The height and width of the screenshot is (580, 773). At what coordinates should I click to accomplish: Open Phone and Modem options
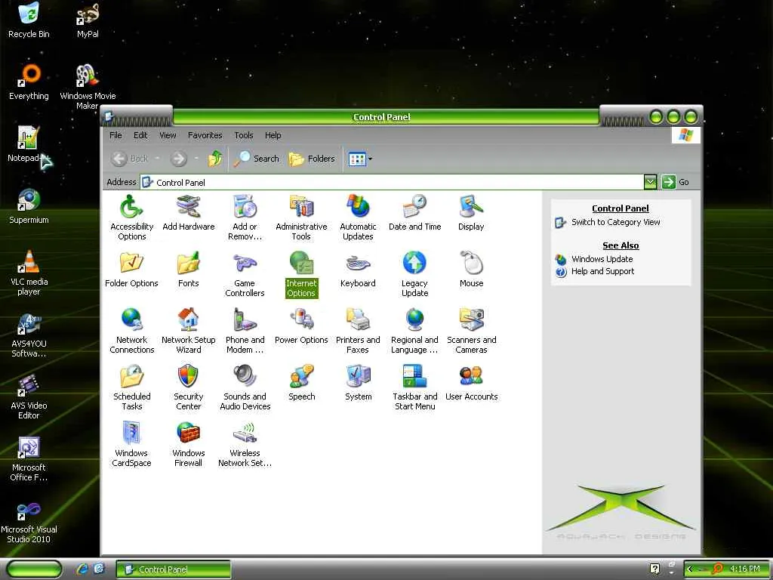(x=245, y=331)
